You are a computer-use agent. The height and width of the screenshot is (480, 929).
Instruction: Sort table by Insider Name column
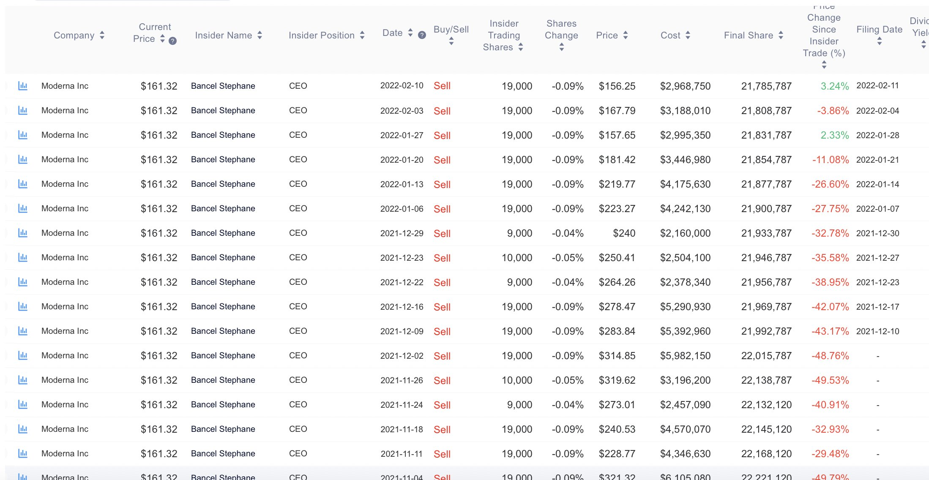coord(260,35)
